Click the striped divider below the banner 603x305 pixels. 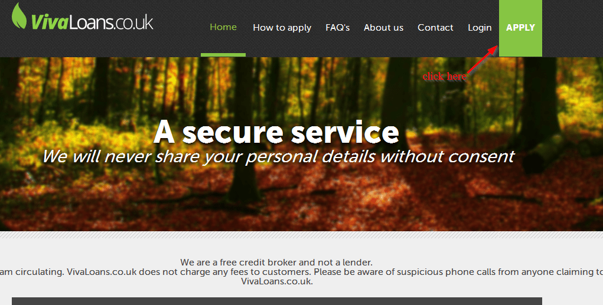click(x=301, y=235)
